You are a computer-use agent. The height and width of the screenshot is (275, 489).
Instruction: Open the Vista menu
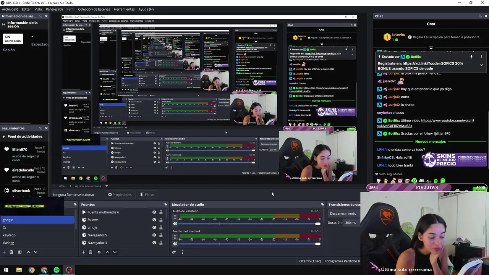coord(38,9)
